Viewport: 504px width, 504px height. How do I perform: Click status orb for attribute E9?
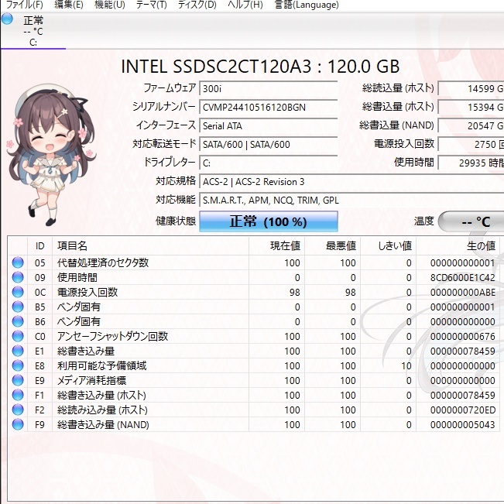coord(18,380)
